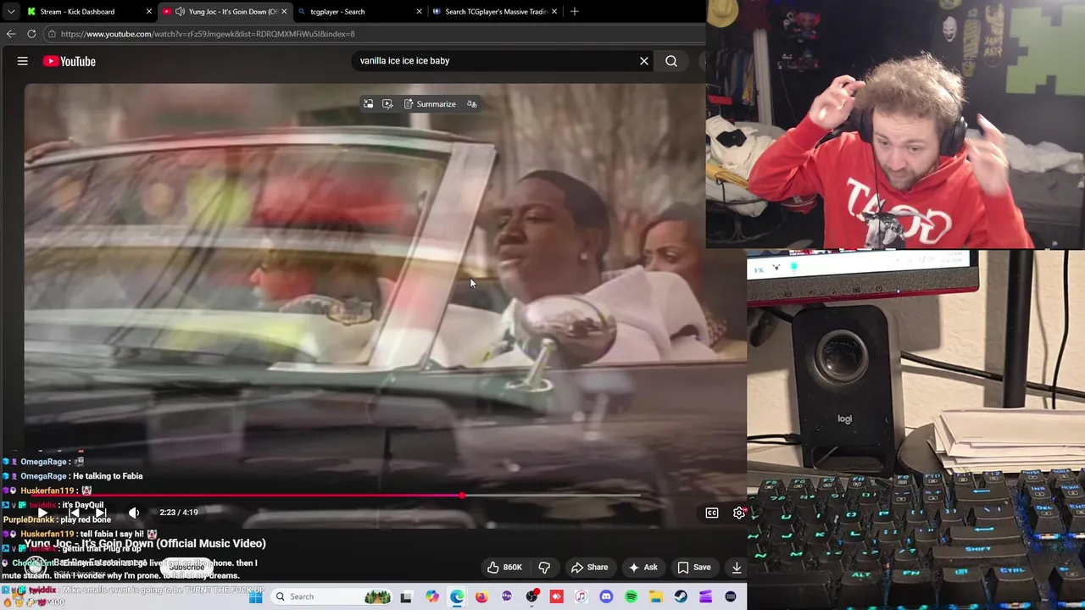Click the Summarize button over the video

[x=430, y=104]
